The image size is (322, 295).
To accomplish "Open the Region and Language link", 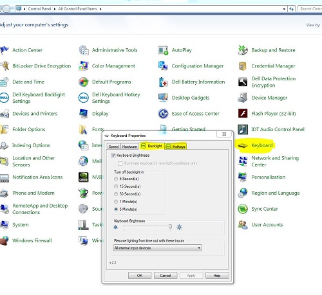I will point(276,193).
